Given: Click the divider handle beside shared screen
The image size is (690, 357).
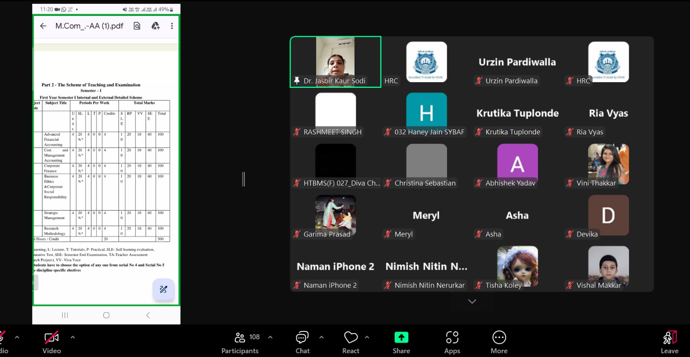Looking at the screenshot, I should pos(244,179).
